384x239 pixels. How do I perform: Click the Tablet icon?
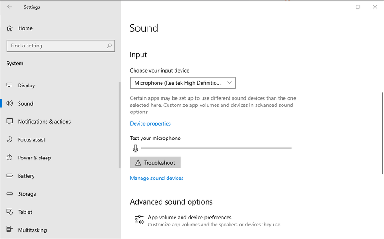tap(9, 212)
